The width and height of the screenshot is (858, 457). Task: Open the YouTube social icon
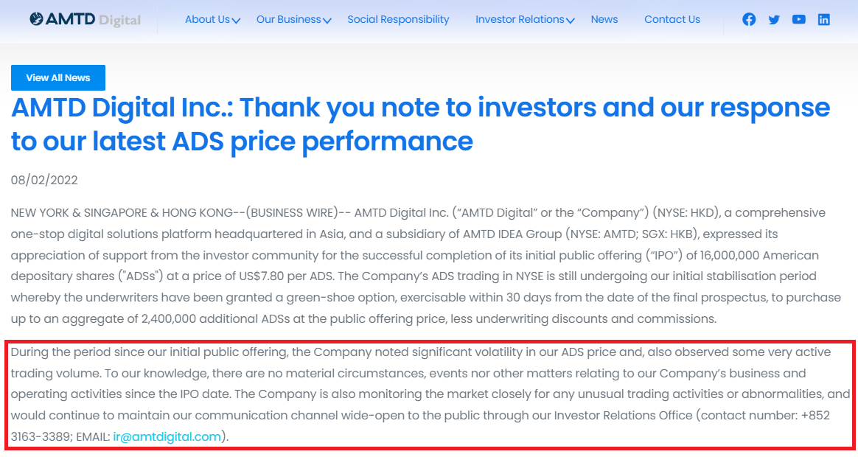point(799,20)
